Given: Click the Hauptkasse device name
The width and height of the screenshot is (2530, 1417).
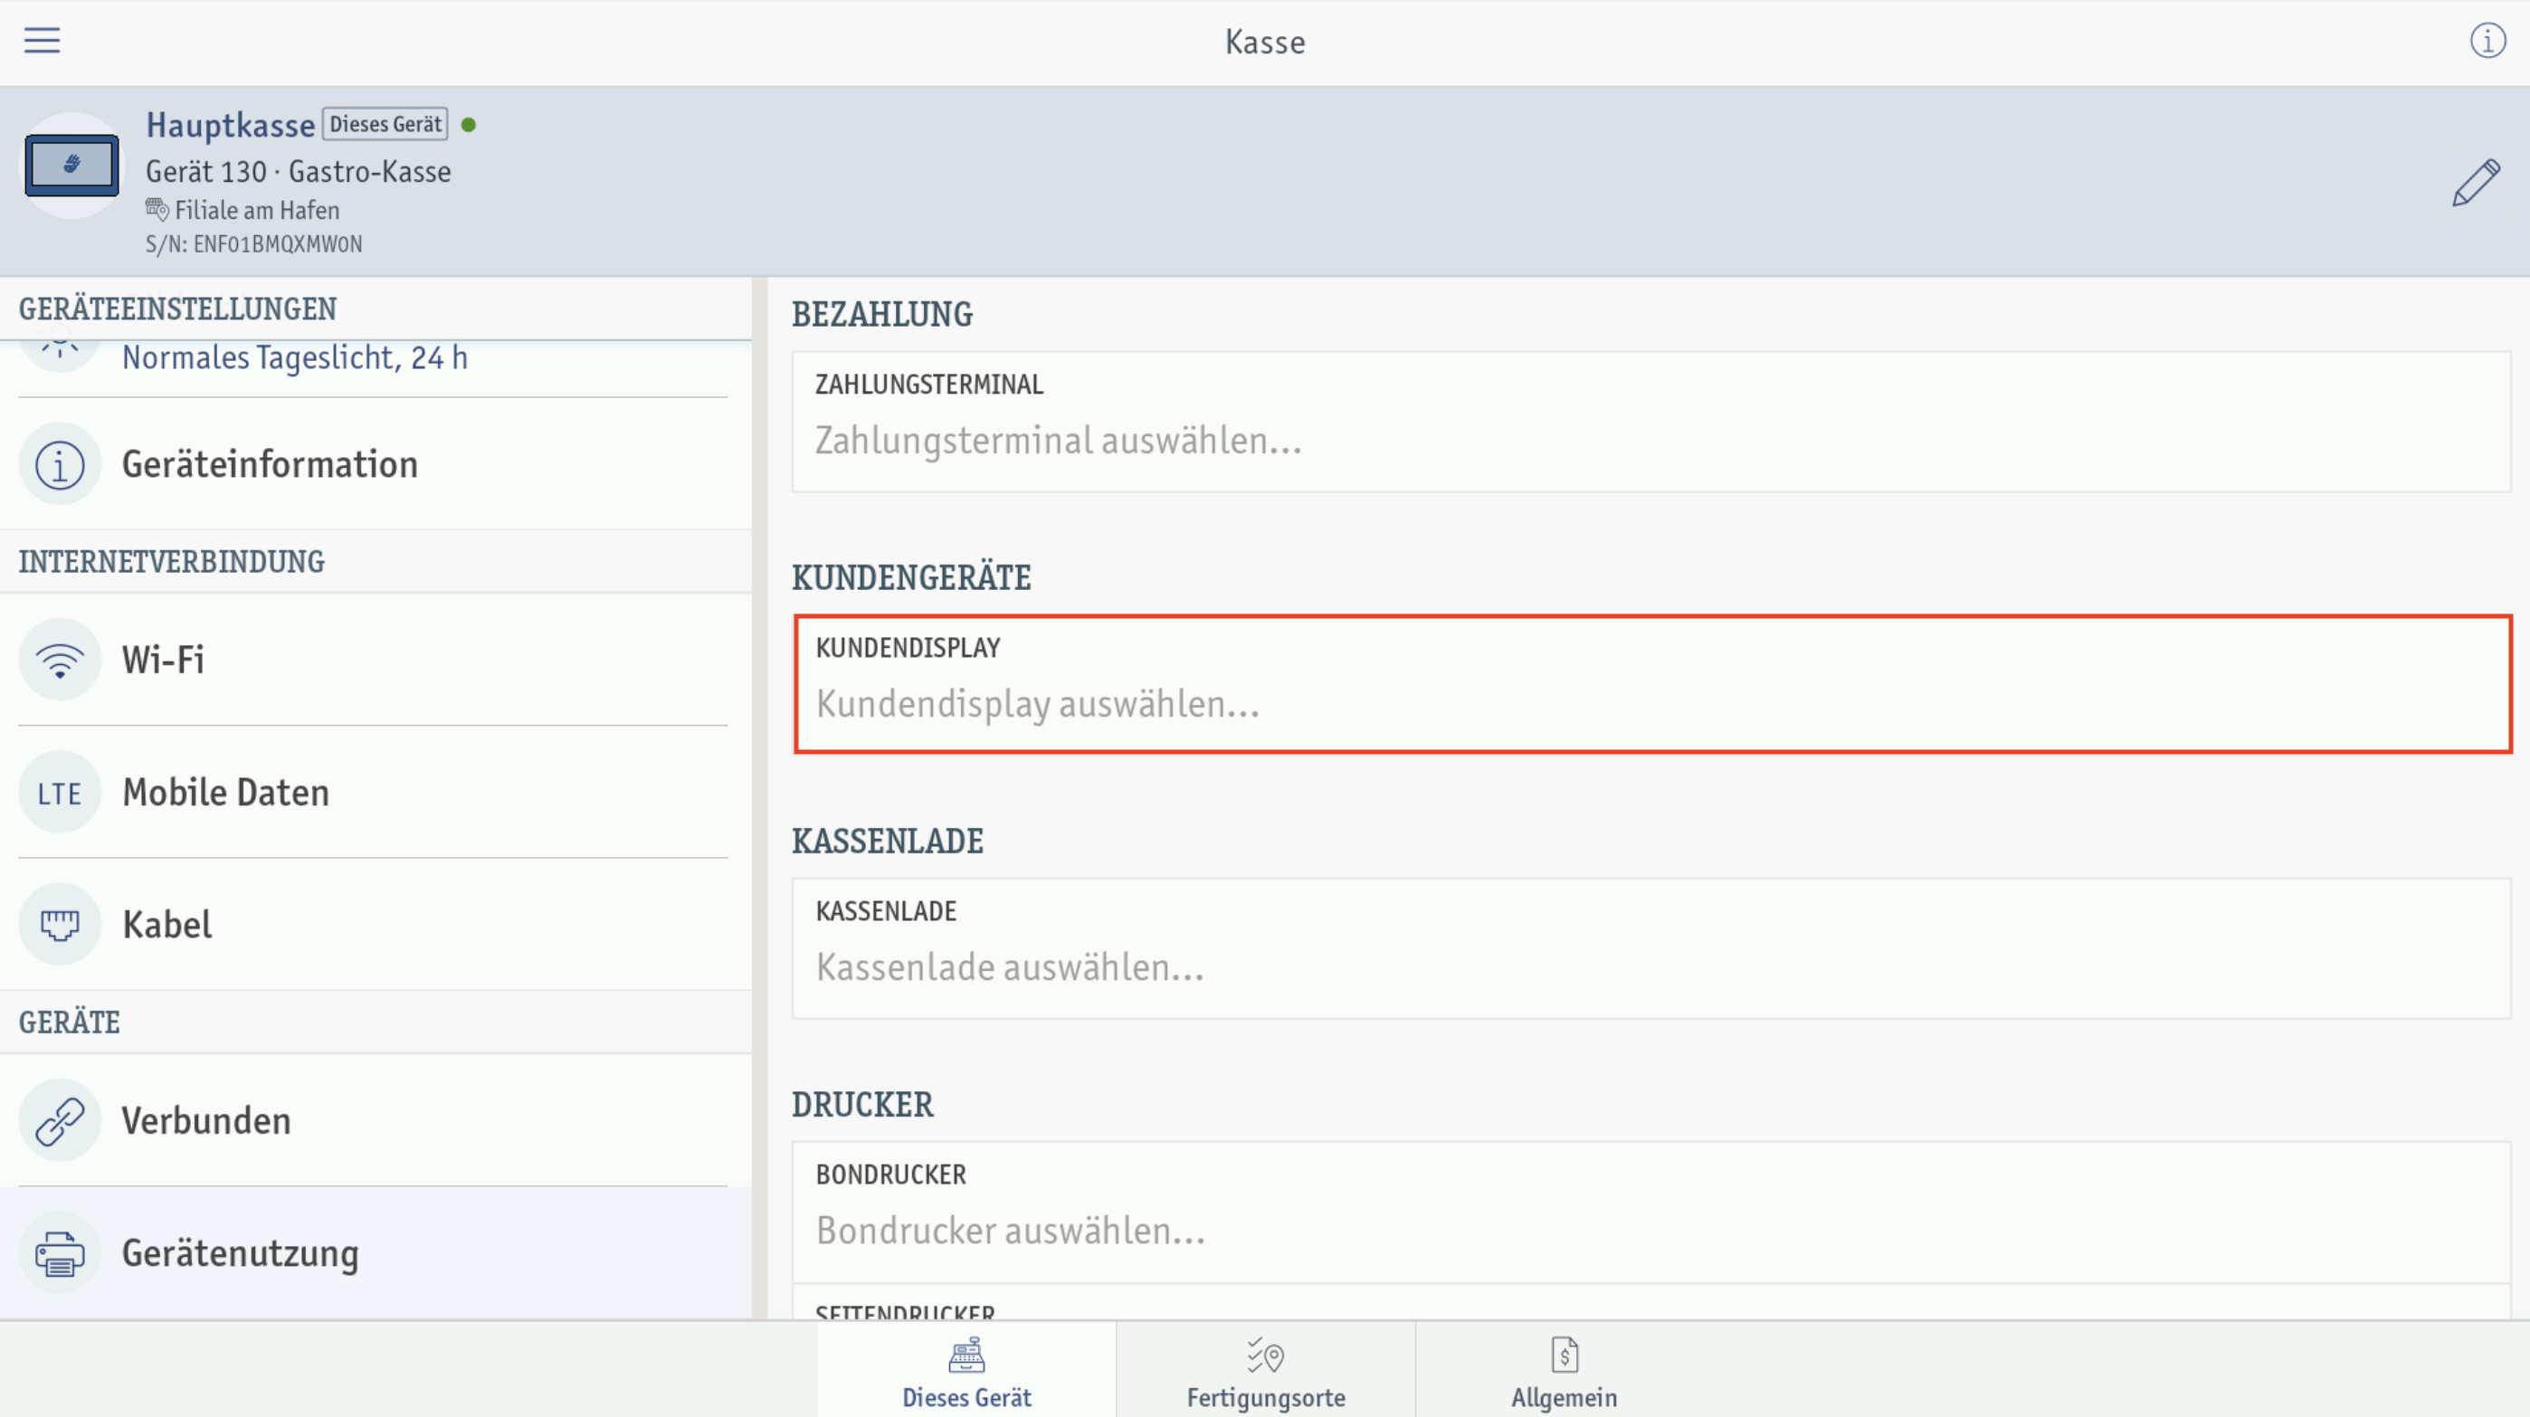Looking at the screenshot, I should 231,126.
